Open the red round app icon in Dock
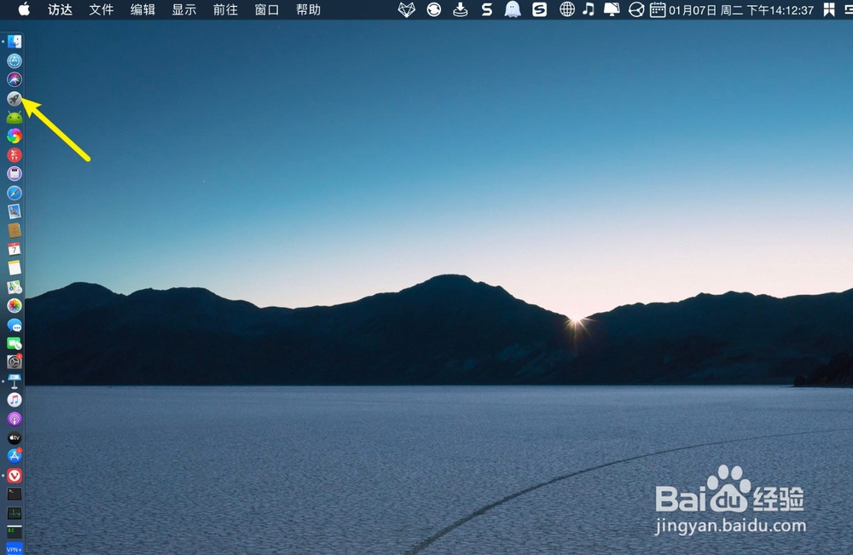 pos(15,155)
